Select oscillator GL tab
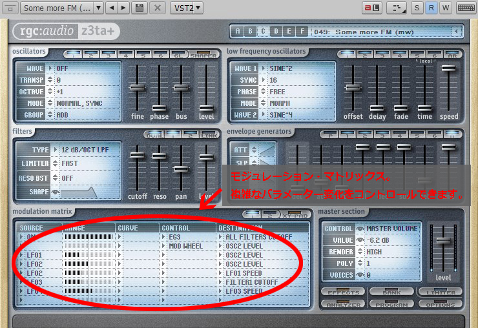The width and height of the screenshot is (478, 328). click(x=178, y=55)
